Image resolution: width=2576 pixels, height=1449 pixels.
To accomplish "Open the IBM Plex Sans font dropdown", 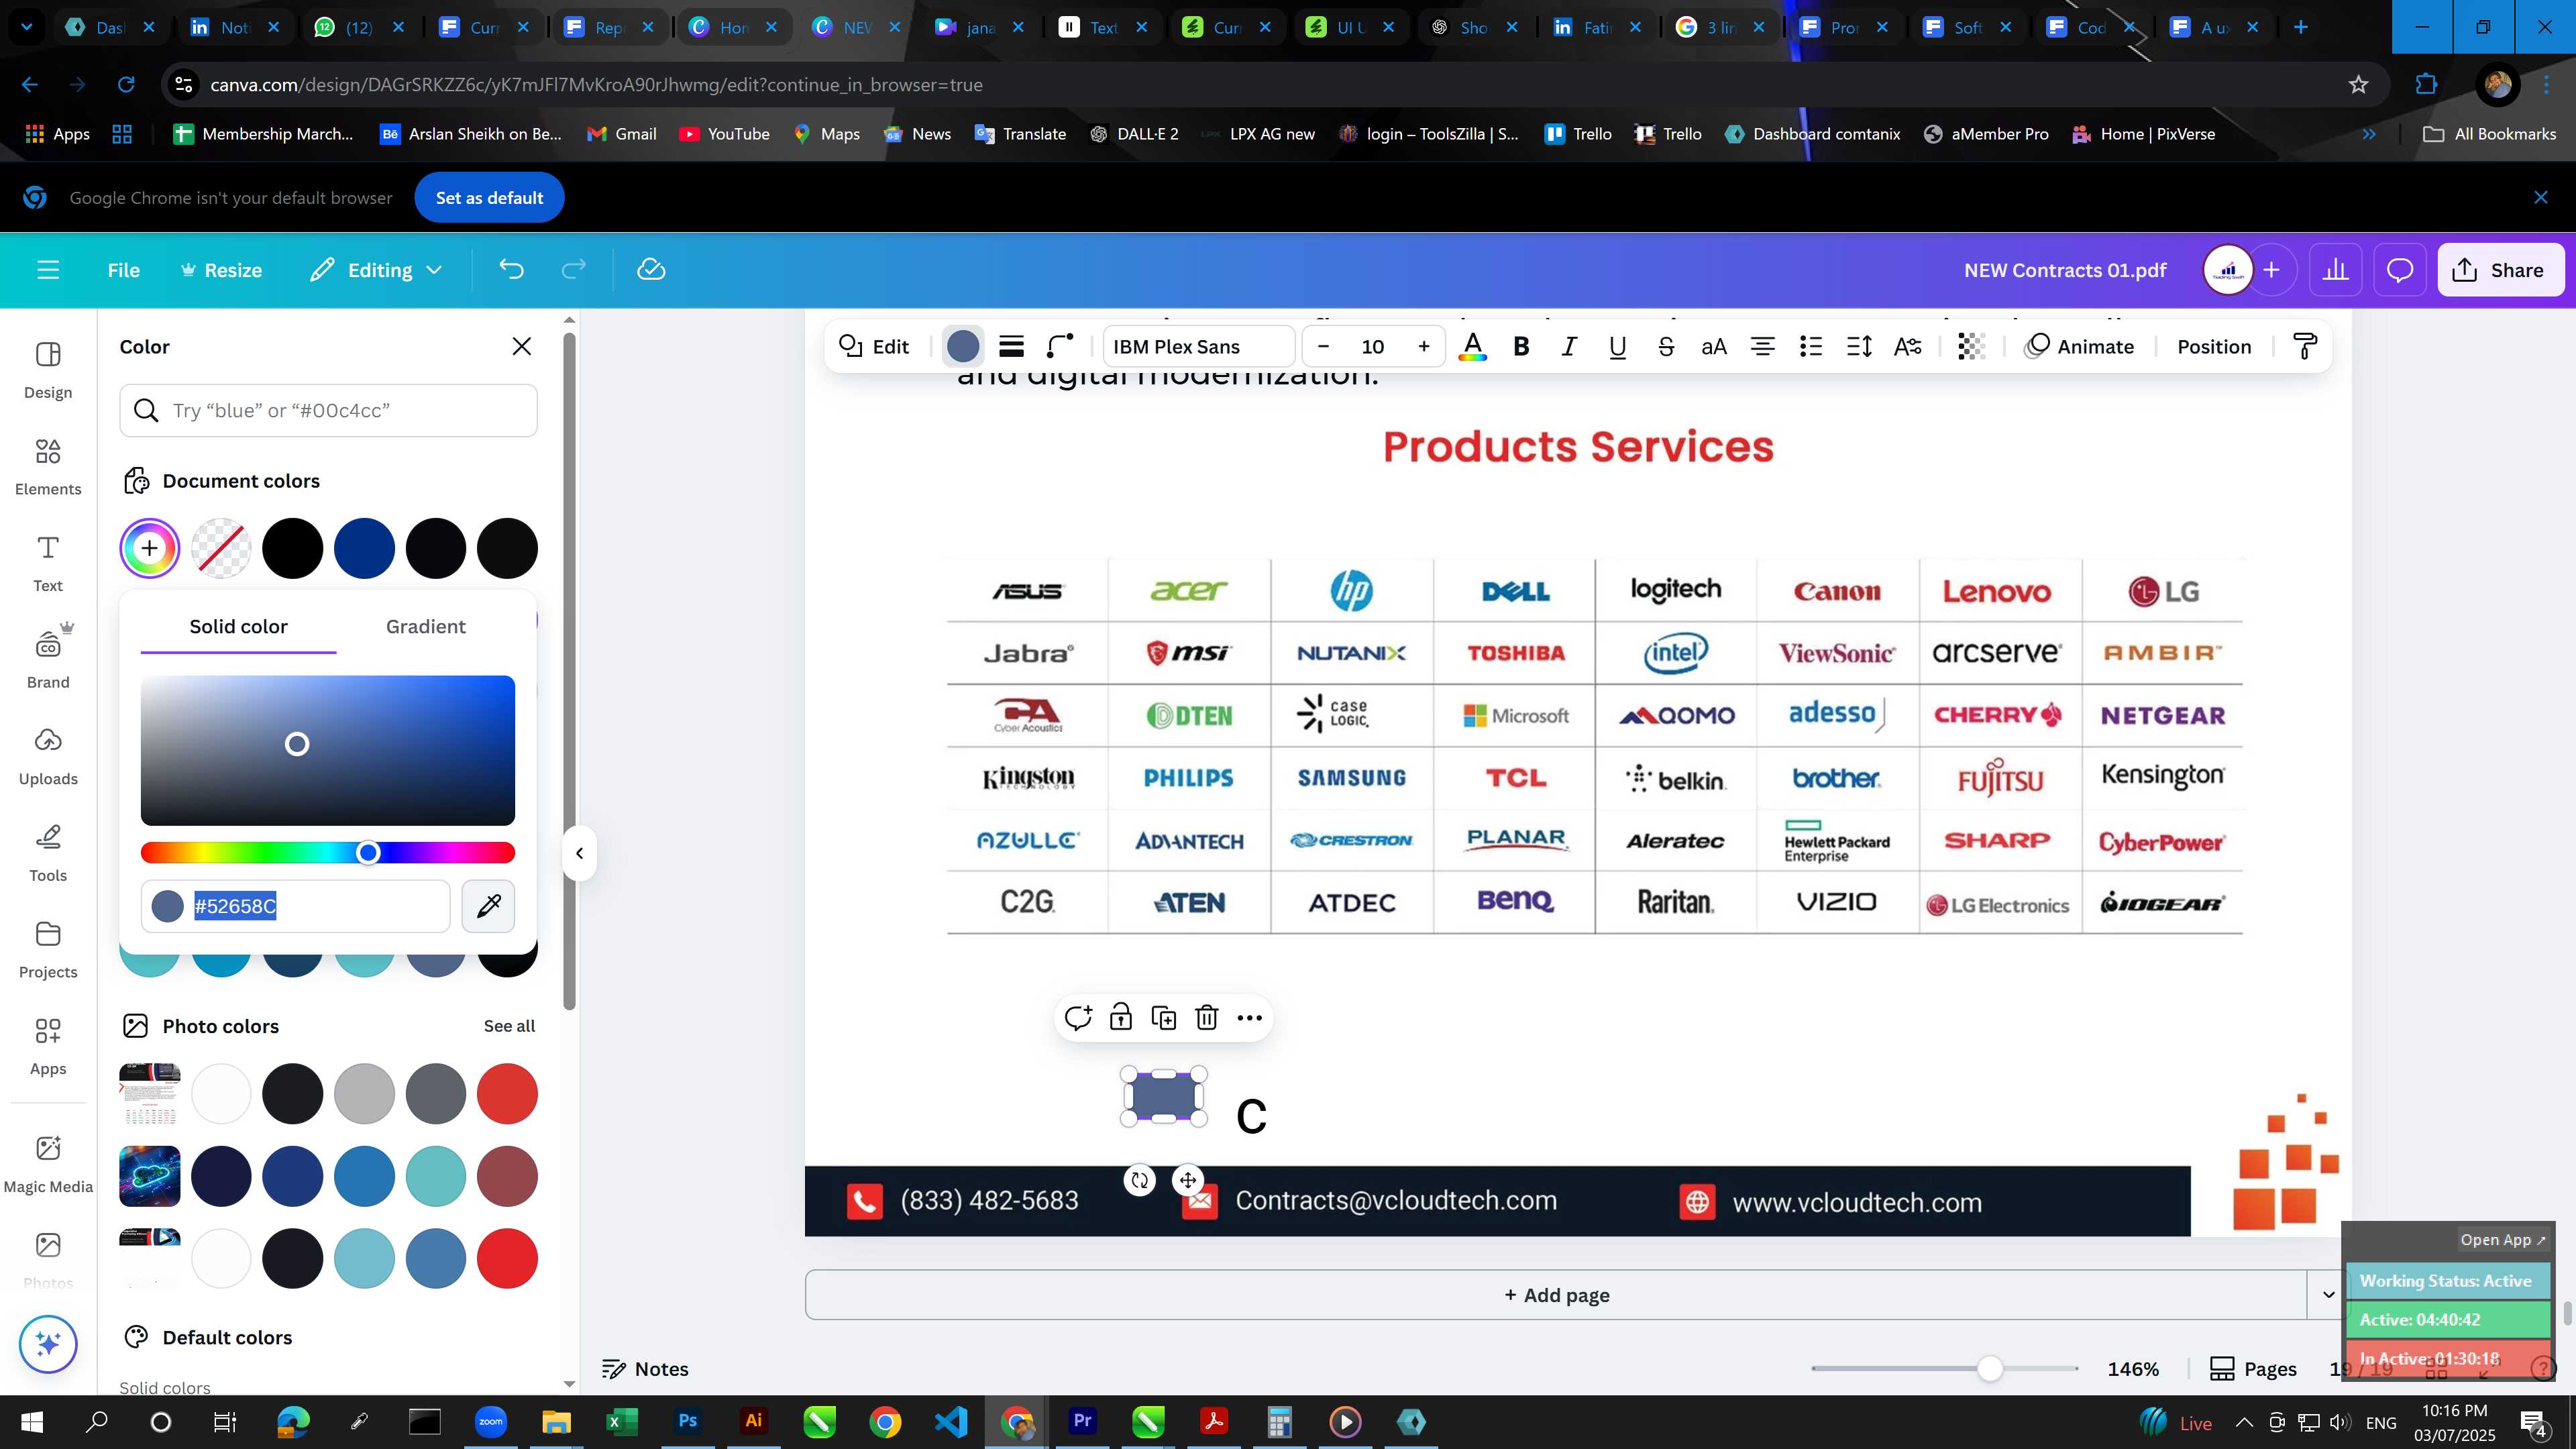I will pos(1199,347).
